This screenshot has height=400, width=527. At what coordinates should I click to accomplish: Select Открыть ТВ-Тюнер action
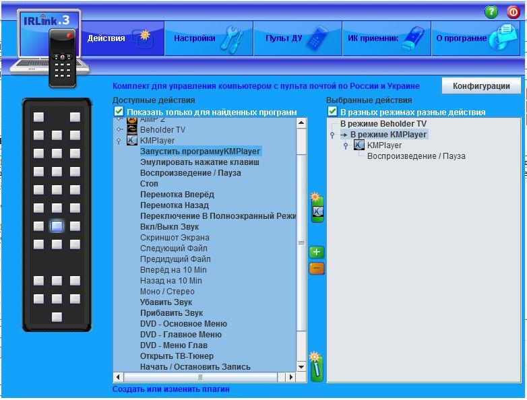pos(177,356)
